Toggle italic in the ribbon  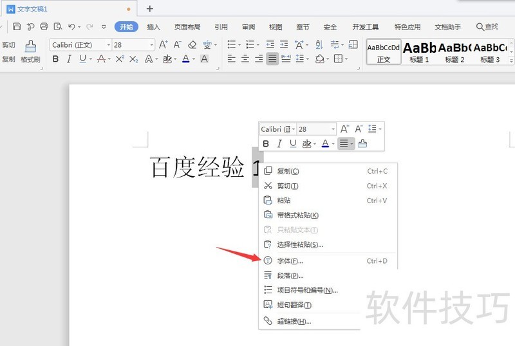(x=69, y=59)
